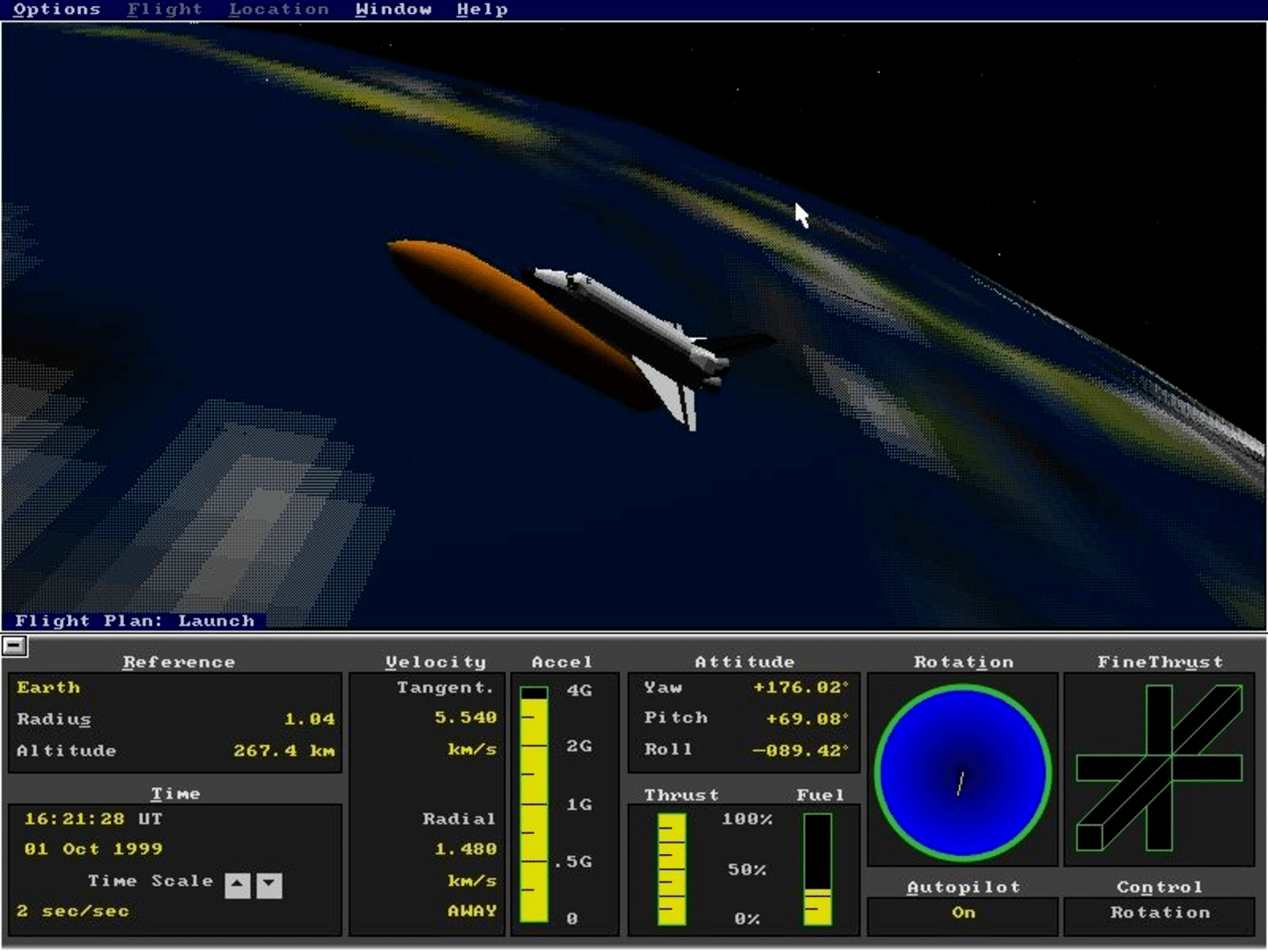Screen dimensions: 1268x951
Task: Open the Location menu
Action: click(x=278, y=10)
